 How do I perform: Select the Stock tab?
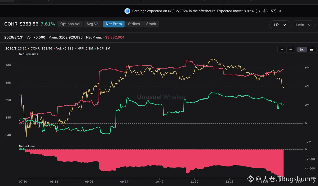point(151,24)
